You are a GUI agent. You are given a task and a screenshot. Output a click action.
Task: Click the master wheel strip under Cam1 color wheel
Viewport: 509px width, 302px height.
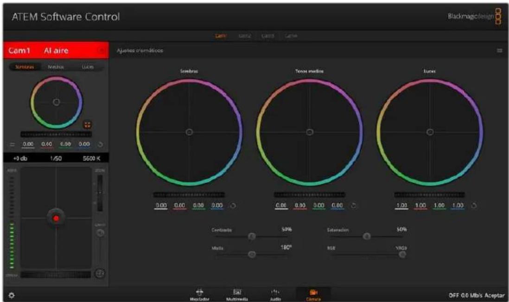pos(56,134)
